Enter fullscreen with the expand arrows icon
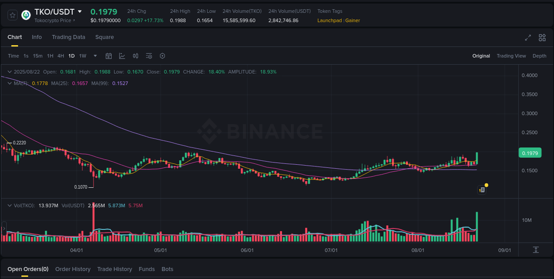This screenshot has width=554, height=279. click(x=527, y=38)
